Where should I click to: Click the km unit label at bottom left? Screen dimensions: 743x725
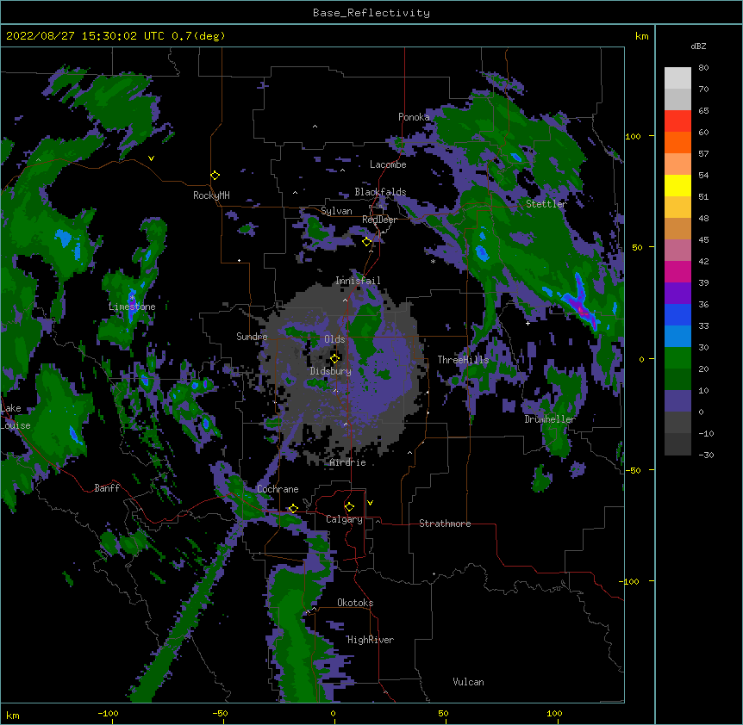(x=13, y=715)
